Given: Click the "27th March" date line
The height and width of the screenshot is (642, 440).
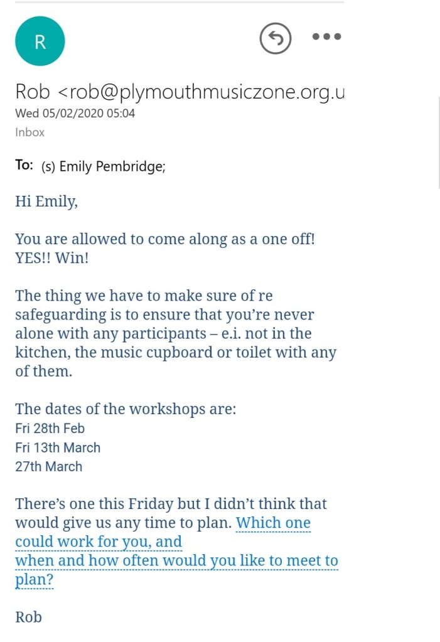Looking at the screenshot, I should tap(48, 466).
